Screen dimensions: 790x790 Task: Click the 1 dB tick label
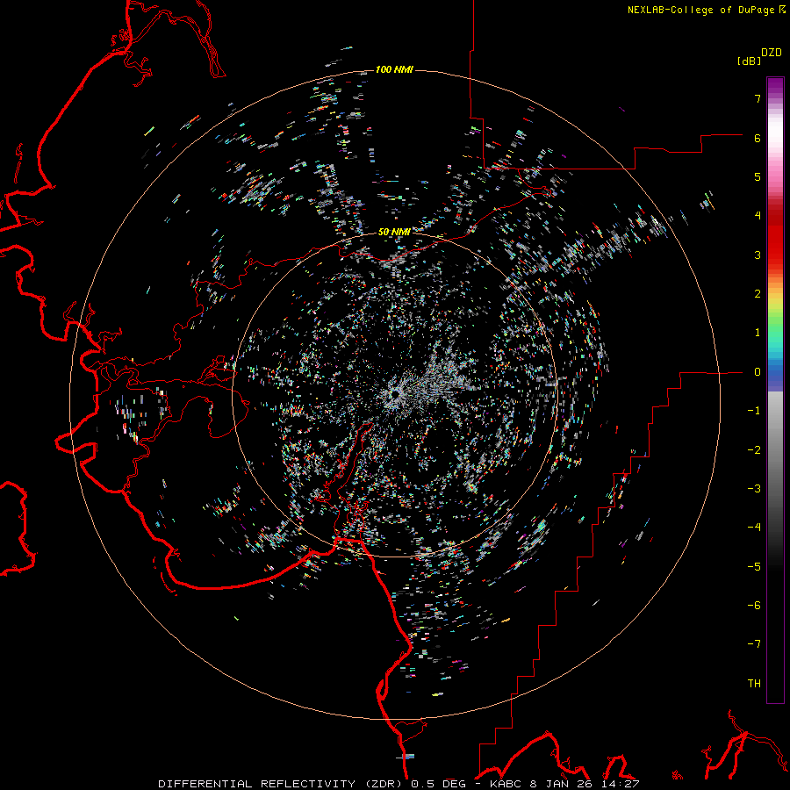coord(758,333)
